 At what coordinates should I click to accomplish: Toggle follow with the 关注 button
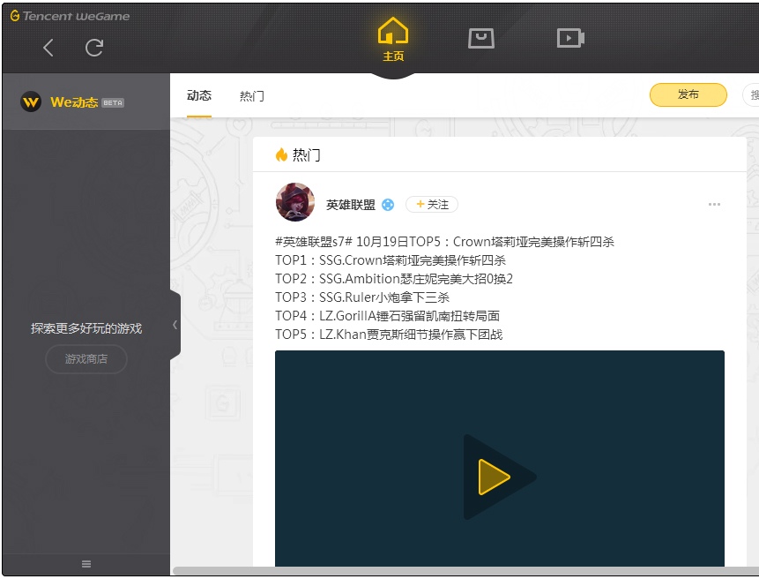[x=432, y=205]
